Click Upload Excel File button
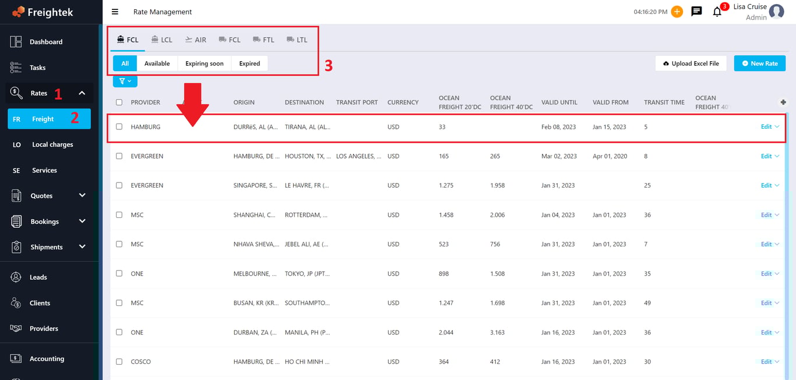796x380 pixels. 691,64
